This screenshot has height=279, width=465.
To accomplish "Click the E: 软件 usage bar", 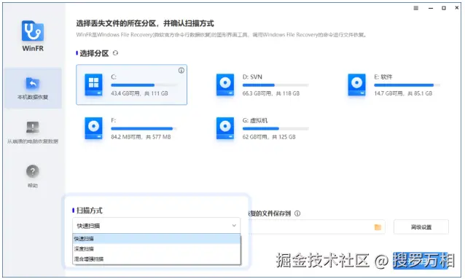I will (407, 85).
